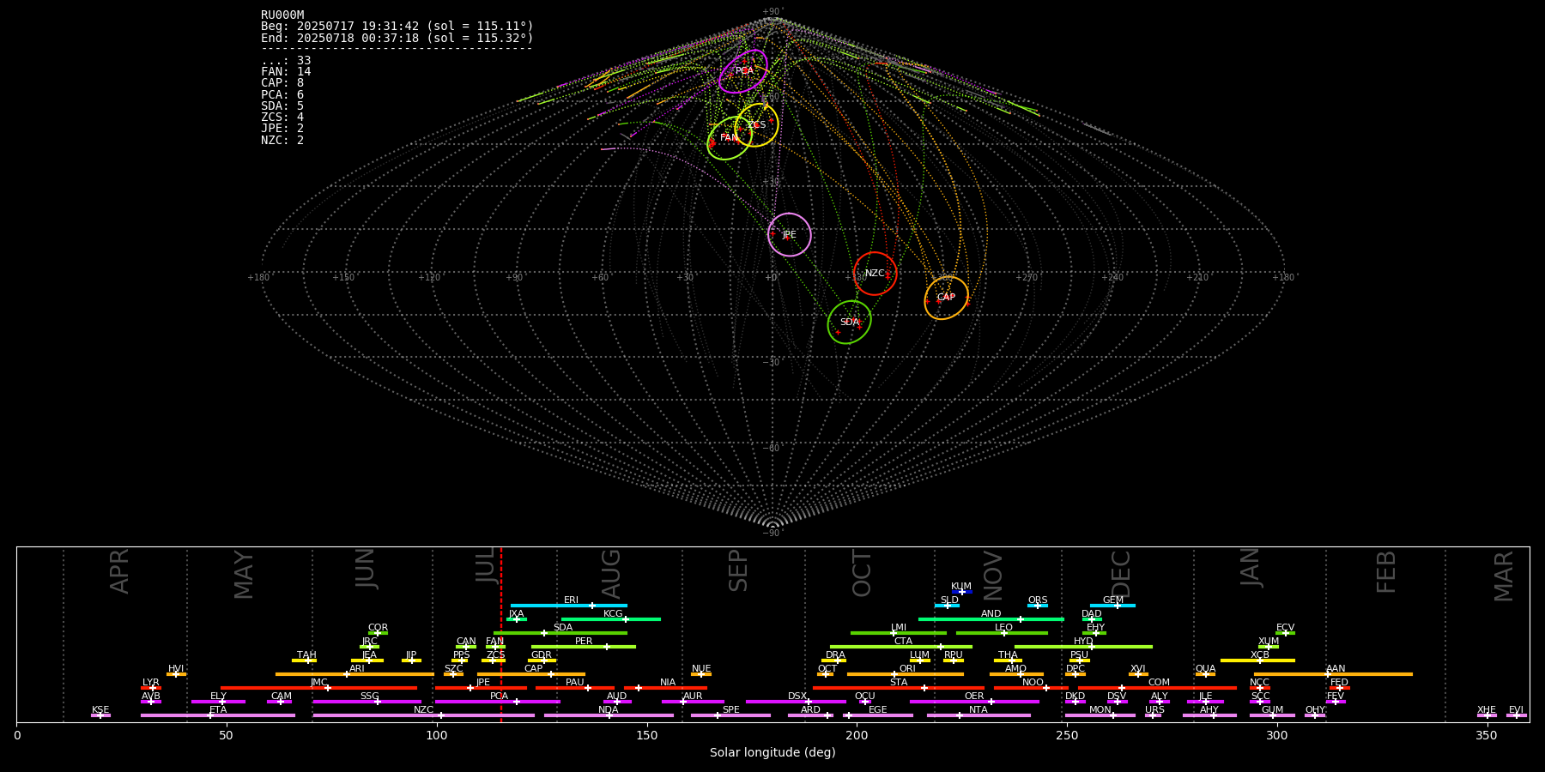1545x772 pixels.
Task: Click the AUG month label in timeline
Action: (611, 576)
